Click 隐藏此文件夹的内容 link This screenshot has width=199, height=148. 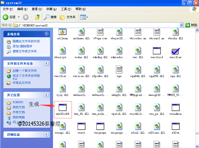click(26, 41)
